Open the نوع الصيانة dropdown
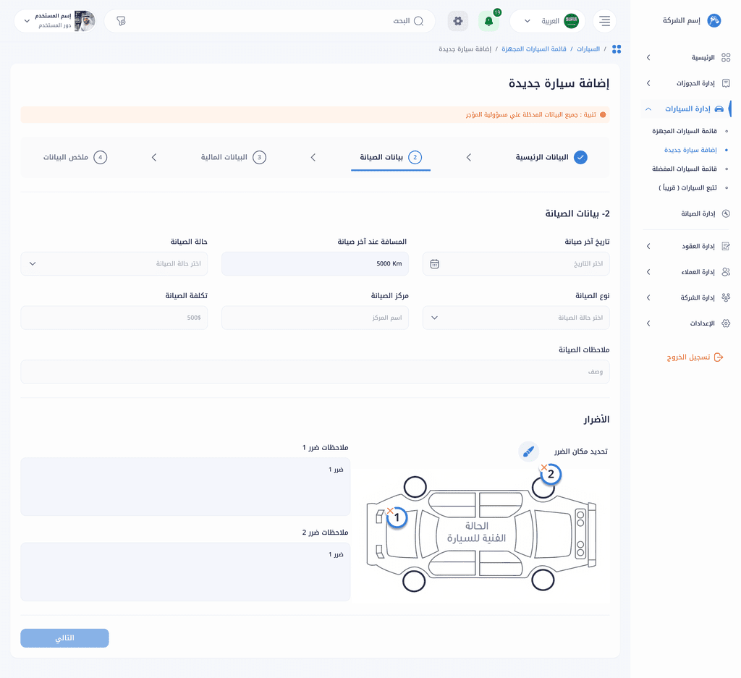The width and height of the screenshot is (741, 678). tap(516, 318)
